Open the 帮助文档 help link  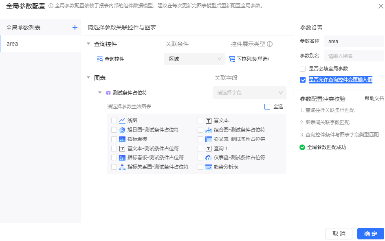(374, 99)
